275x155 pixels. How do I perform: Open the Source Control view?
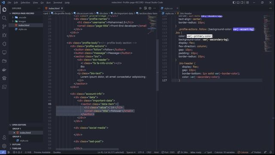pyautogui.click(x=4, y=27)
